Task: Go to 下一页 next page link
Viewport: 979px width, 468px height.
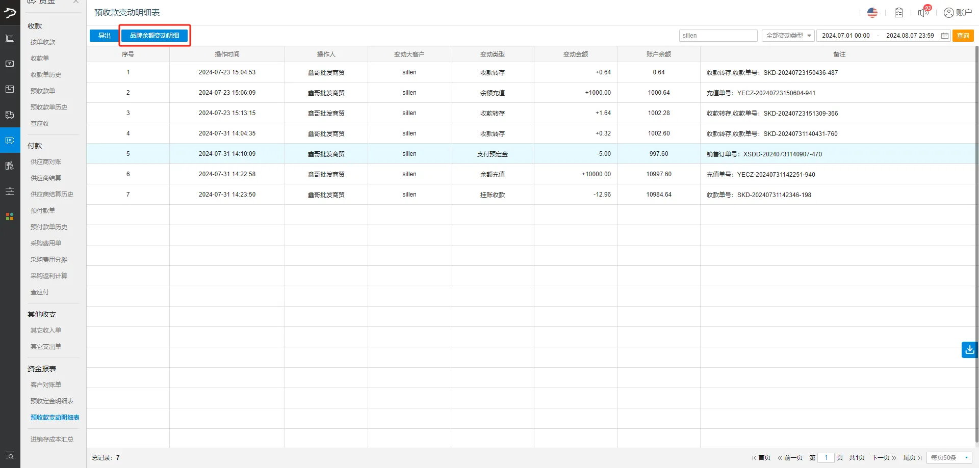Action: coord(884,458)
